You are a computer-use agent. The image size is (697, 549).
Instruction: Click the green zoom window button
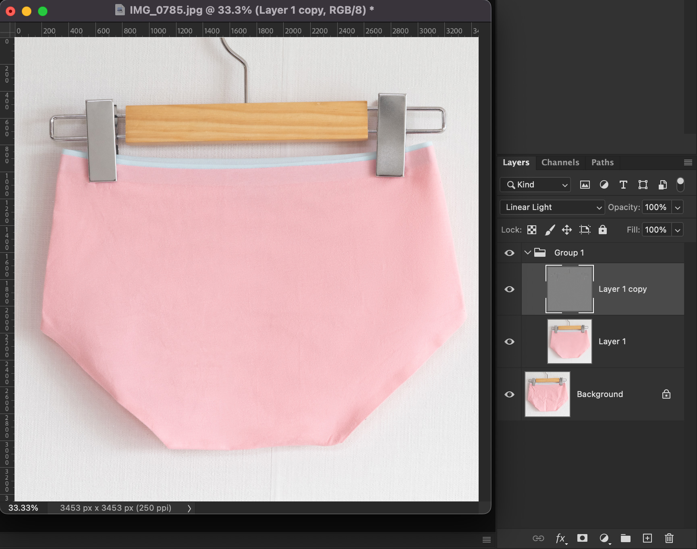43,11
